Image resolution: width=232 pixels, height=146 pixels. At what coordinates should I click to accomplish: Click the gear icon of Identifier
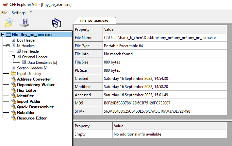click(x=14, y=96)
